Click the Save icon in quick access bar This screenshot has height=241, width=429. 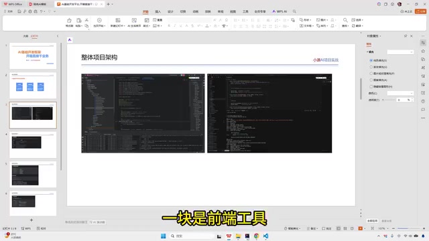pos(19,11)
